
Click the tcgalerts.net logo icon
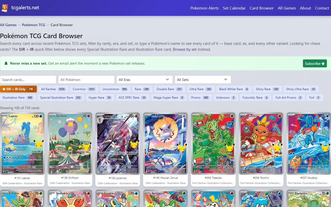[5, 8]
